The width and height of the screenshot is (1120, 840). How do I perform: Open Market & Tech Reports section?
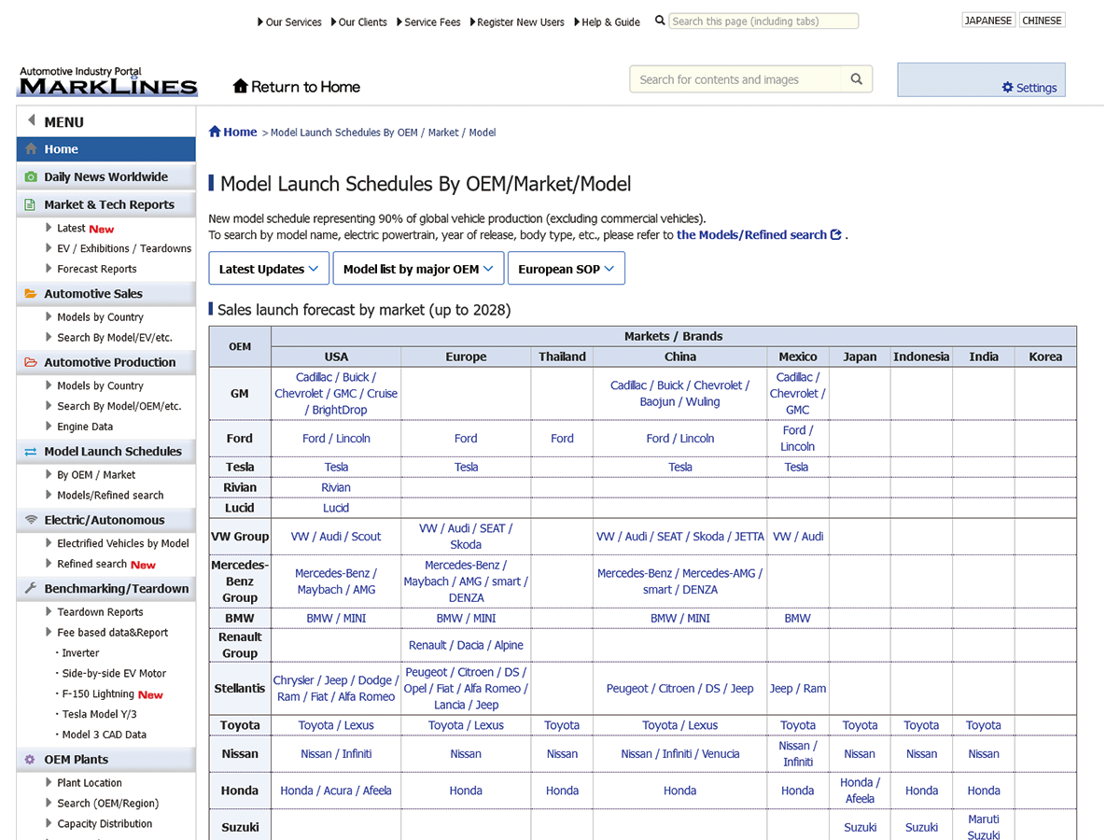106,205
